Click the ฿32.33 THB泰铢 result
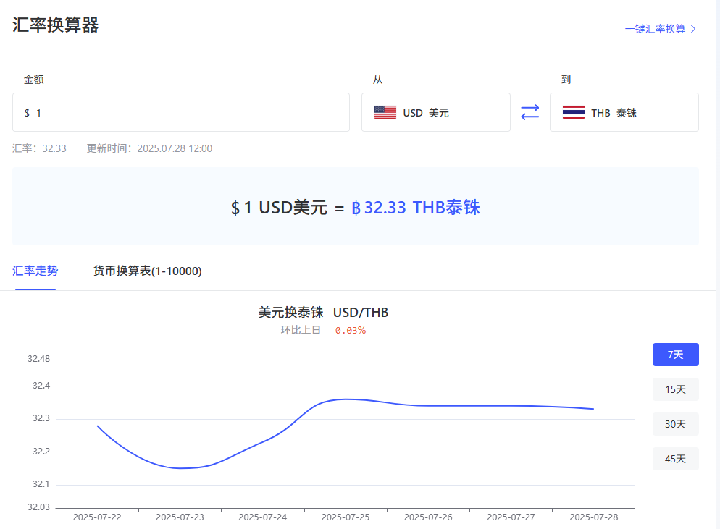This screenshot has width=720, height=529. pyautogui.click(x=416, y=208)
